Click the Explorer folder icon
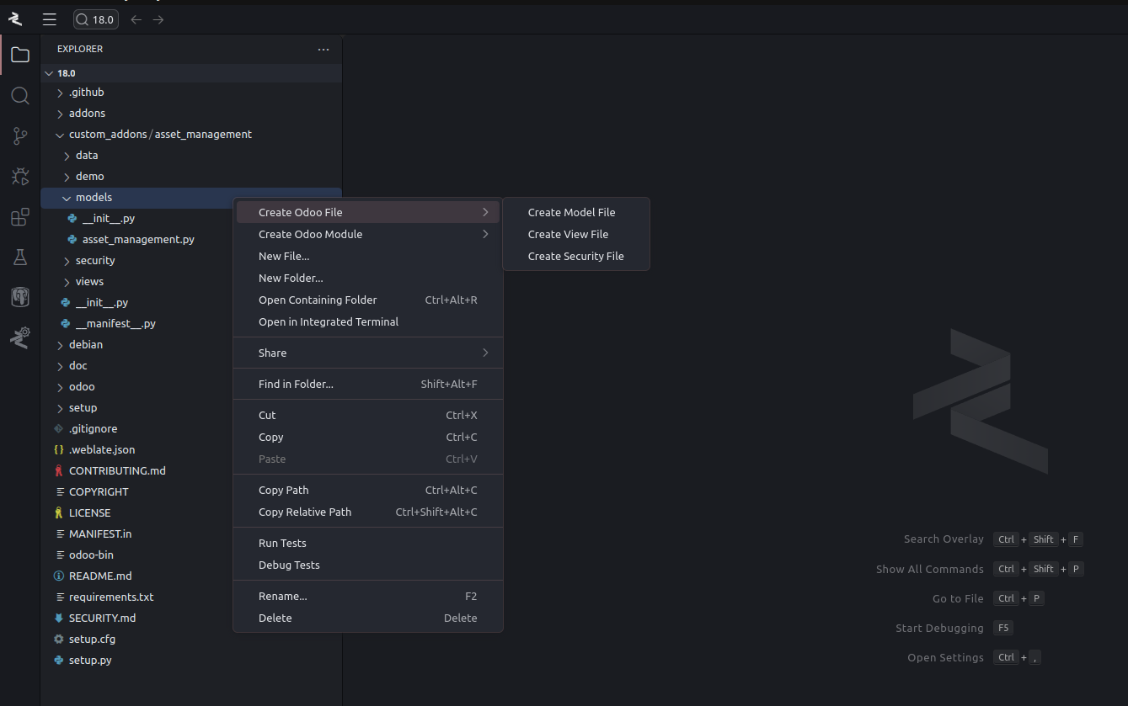1128x706 pixels. [x=20, y=56]
